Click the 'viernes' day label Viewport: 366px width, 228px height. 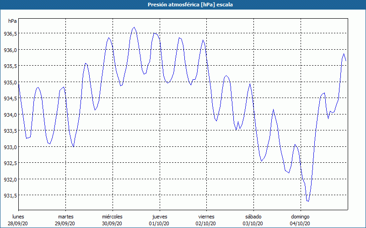[206, 217]
